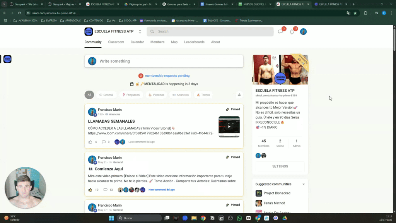Viewport: 396px width, 223px height.
Task: Open the Chrome three-dot menu
Action: [391, 13]
